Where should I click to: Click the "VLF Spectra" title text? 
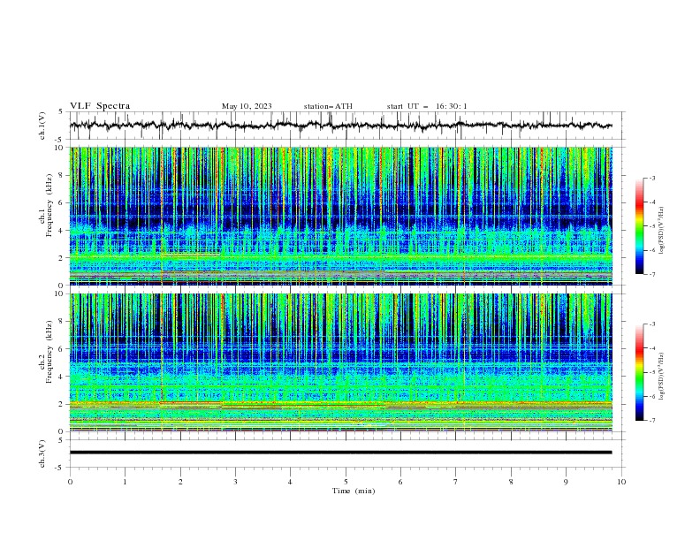pyautogui.click(x=100, y=106)
